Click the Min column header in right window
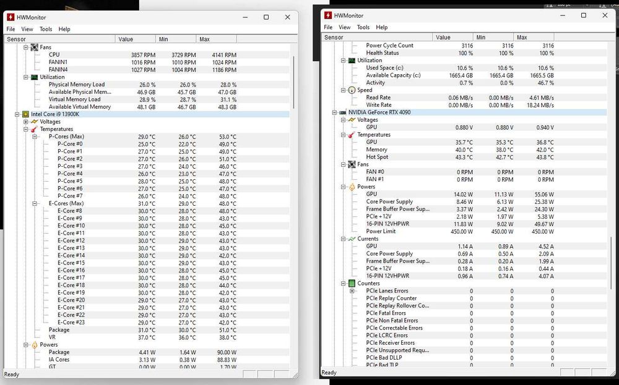This screenshot has width=619, height=385. pos(493,38)
